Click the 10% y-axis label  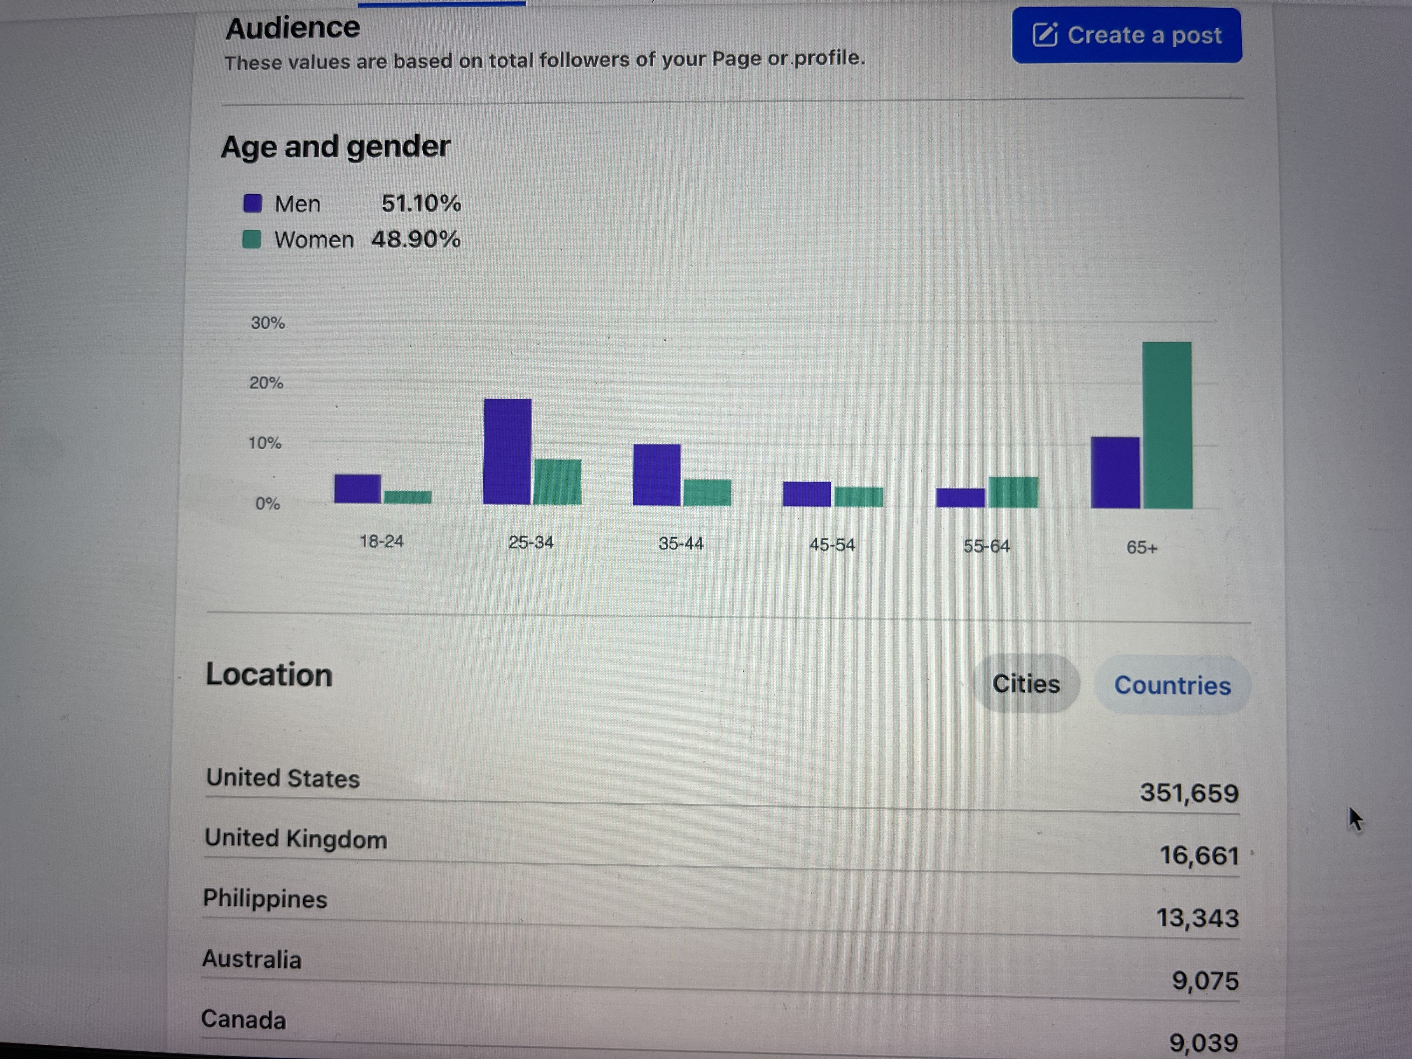(265, 443)
